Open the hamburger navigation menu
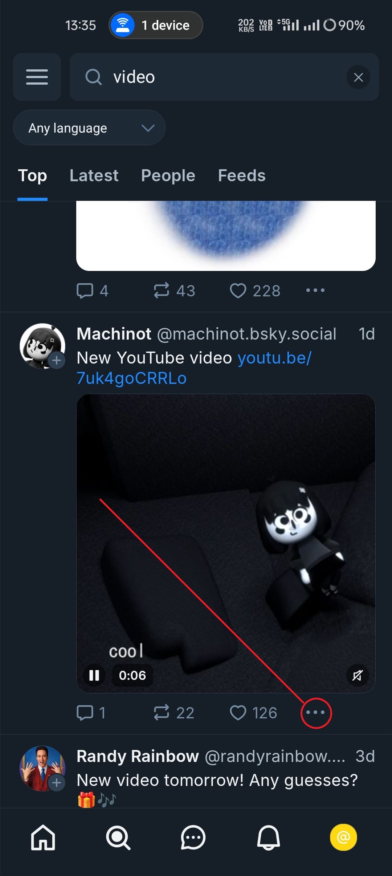 [x=37, y=77]
